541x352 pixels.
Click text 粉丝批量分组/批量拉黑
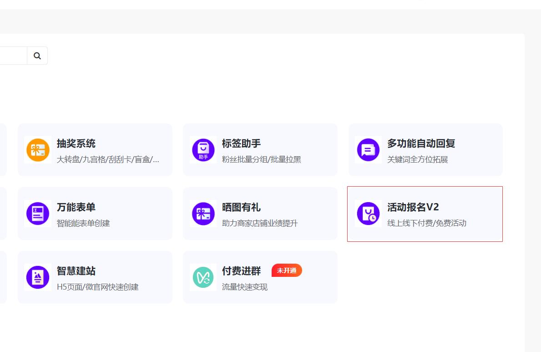[262, 159]
